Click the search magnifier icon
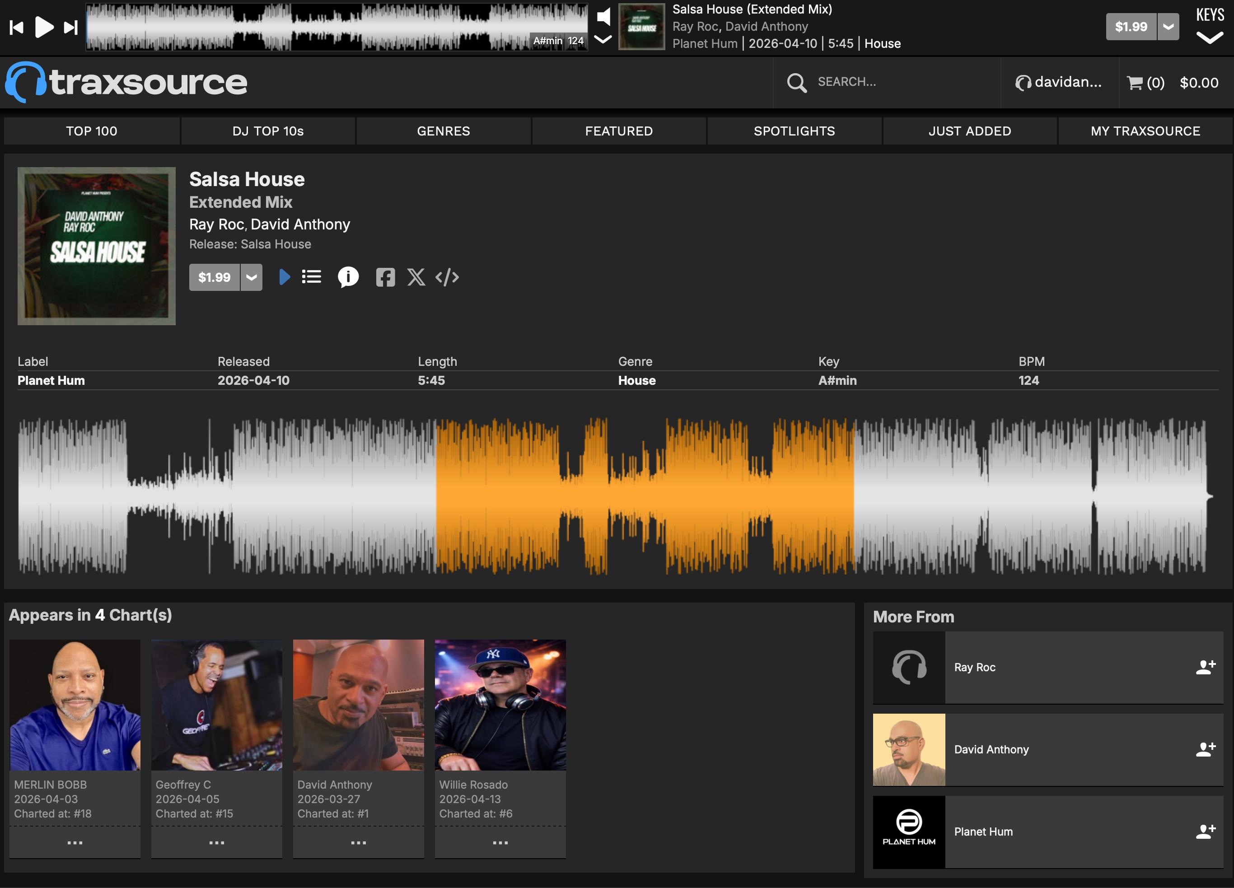This screenshot has width=1234, height=888. tap(797, 83)
